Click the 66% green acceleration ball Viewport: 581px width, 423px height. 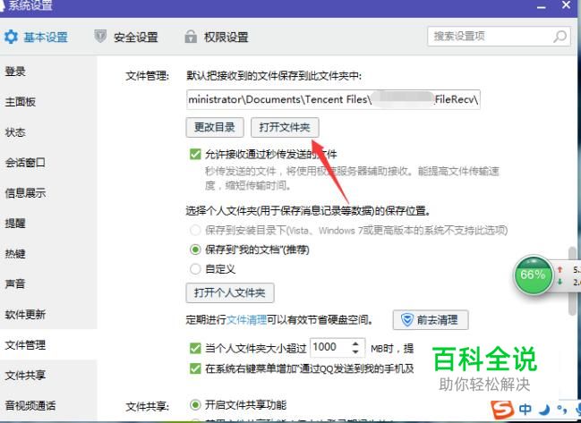pyautogui.click(x=533, y=275)
